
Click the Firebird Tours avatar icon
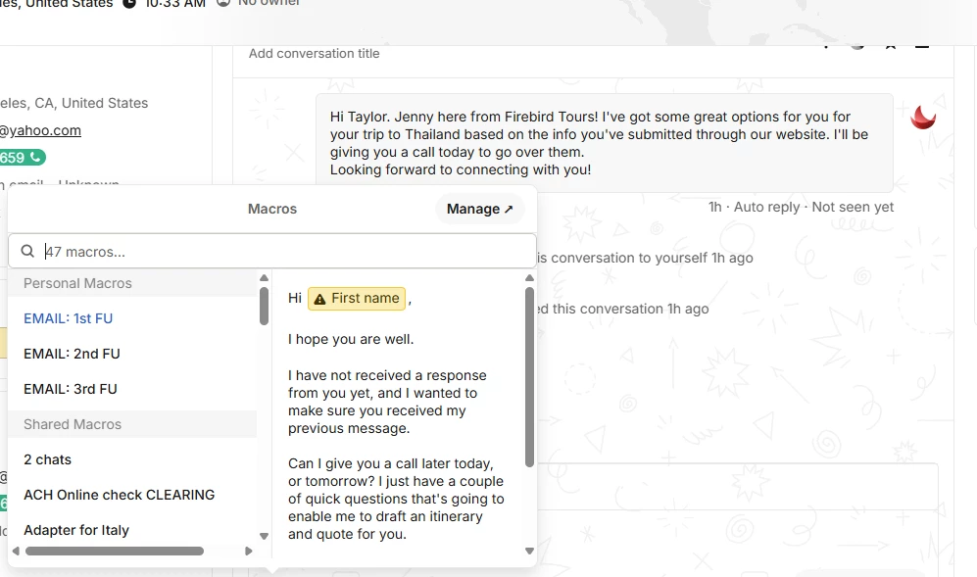(x=923, y=118)
